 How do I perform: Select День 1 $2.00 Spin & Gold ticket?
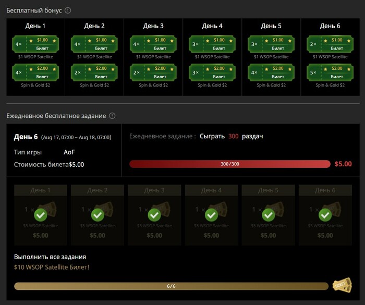tap(35, 72)
